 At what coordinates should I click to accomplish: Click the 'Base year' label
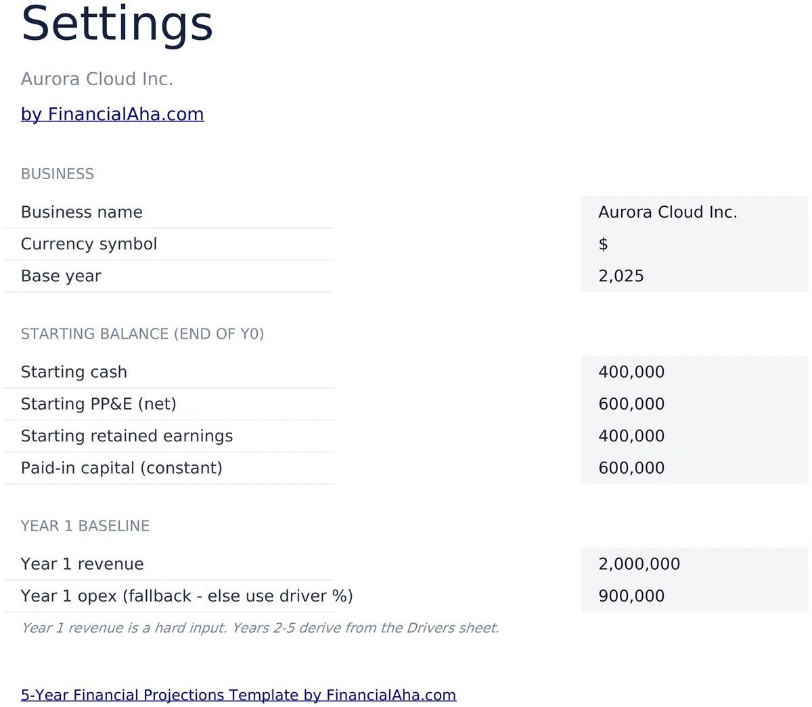pos(61,276)
